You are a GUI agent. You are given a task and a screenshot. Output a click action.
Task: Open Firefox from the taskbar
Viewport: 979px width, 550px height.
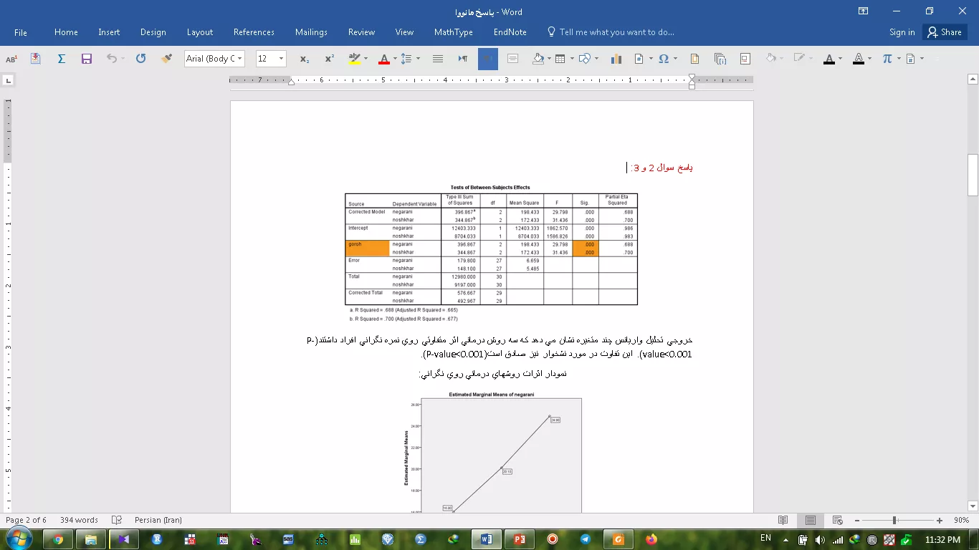click(x=651, y=539)
